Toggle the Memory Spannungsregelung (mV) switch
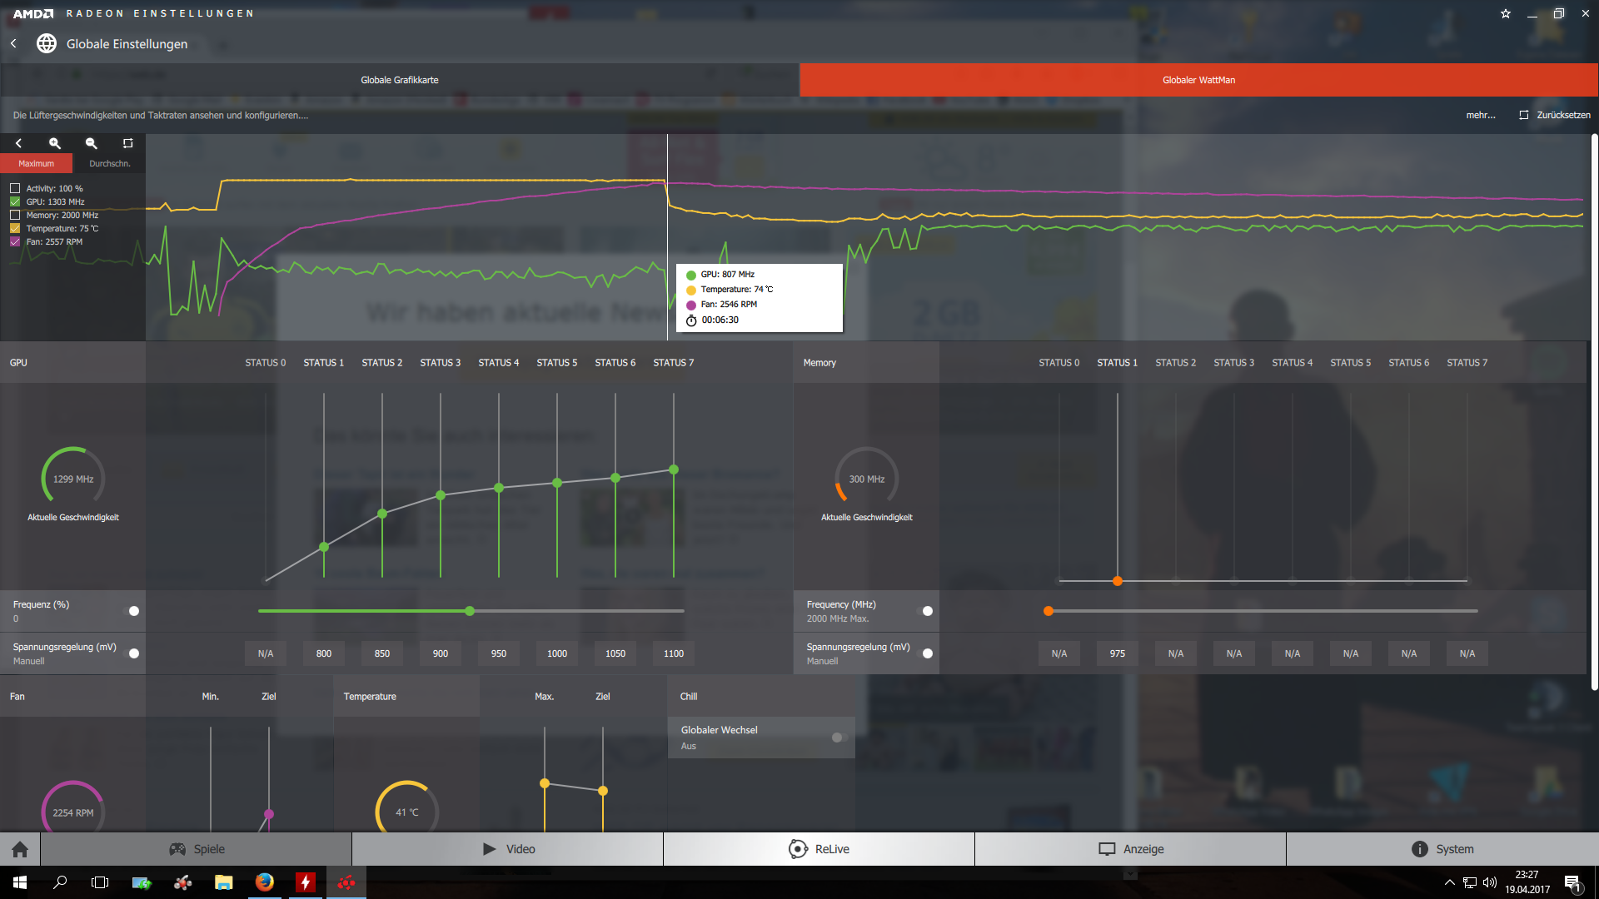 click(x=926, y=653)
